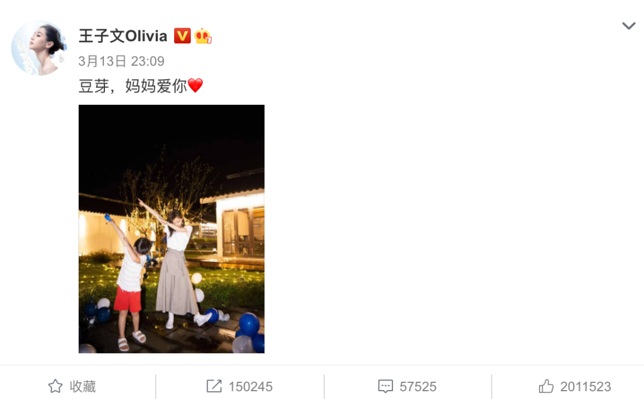644x399 pixels.
Task: Open the 王子文Olivia profile avatar
Action: click(39, 48)
